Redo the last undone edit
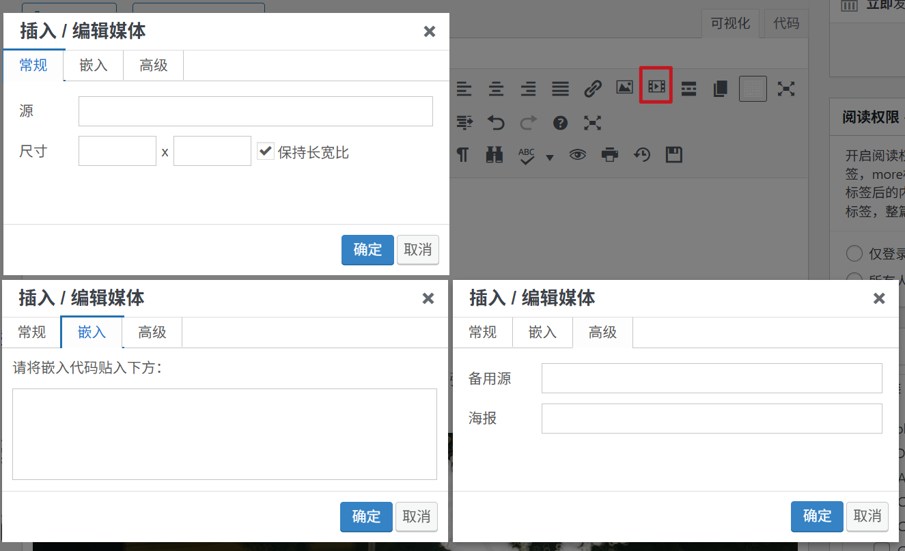This screenshot has height=551, width=905. click(528, 123)
